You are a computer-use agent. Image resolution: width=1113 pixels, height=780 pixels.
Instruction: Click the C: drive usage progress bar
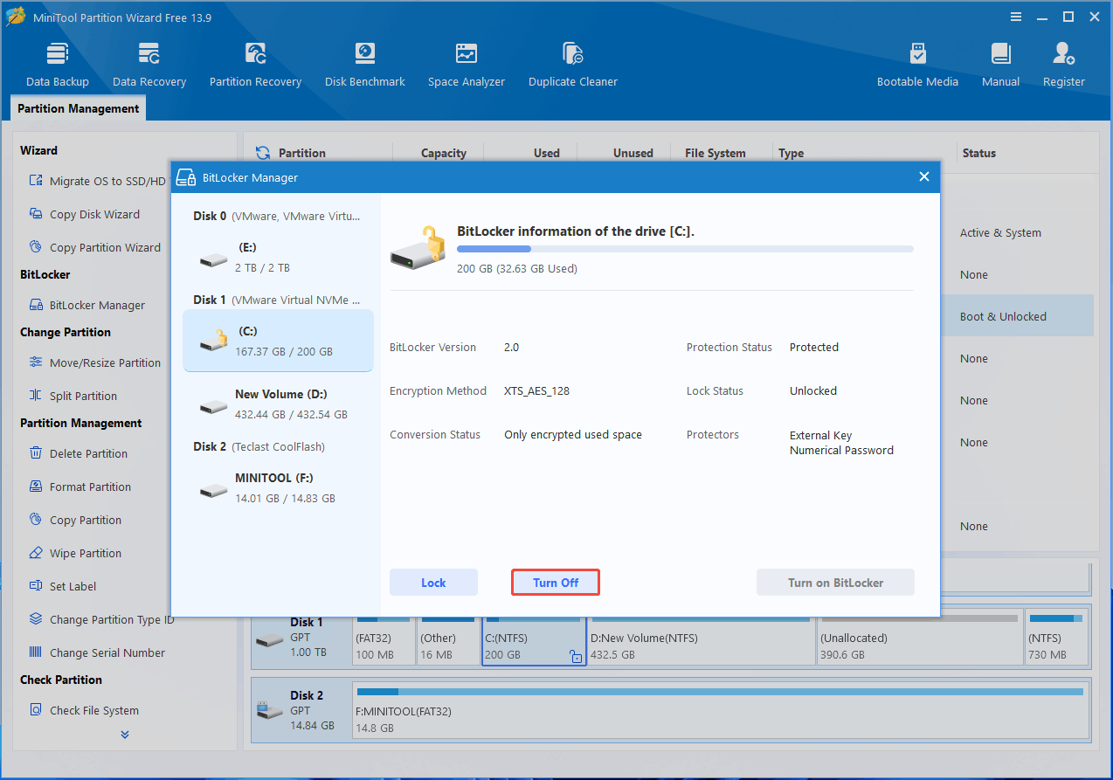(x=685, y=249)
